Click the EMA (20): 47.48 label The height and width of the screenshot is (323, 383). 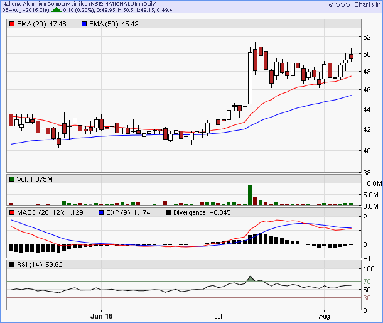(41, 24)
